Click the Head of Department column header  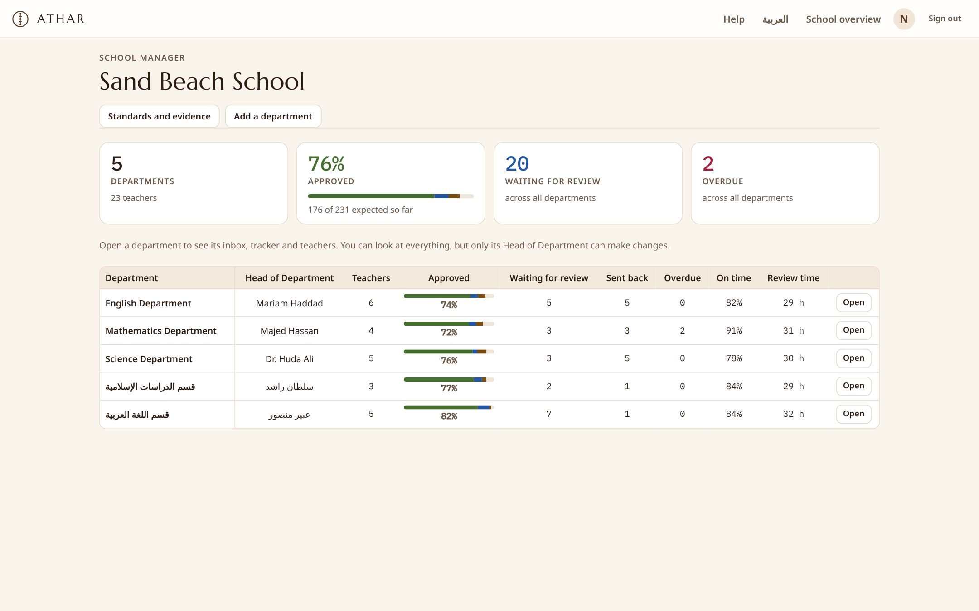(289, 278)
